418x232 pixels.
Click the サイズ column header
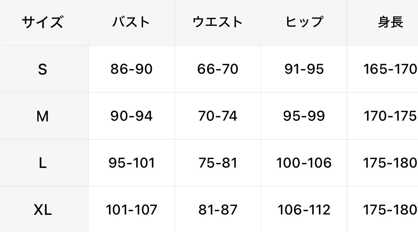point(43,22)
